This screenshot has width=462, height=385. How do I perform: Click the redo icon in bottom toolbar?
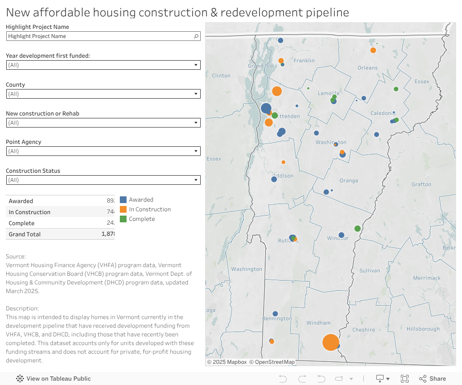click(x=302, y=379)
